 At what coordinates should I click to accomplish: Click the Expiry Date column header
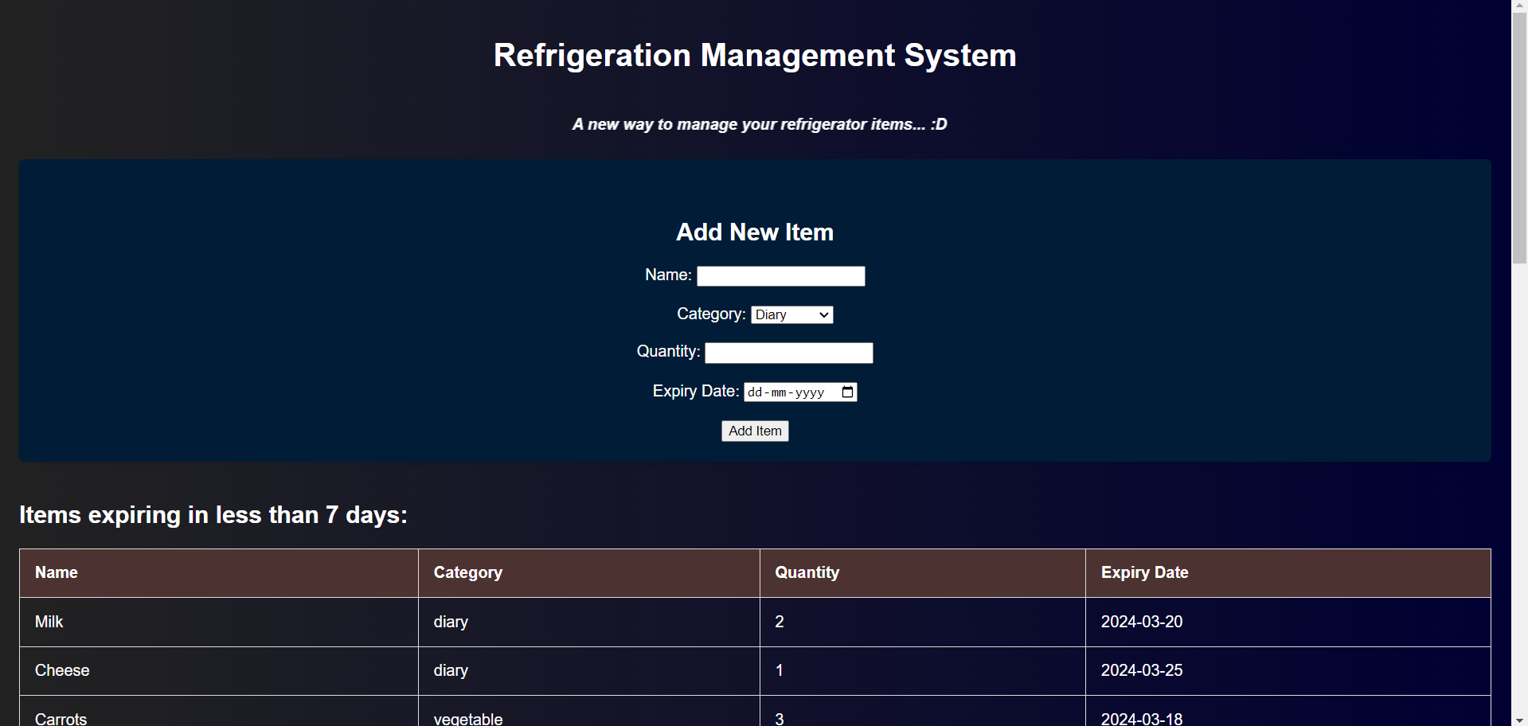(1143, 572)
